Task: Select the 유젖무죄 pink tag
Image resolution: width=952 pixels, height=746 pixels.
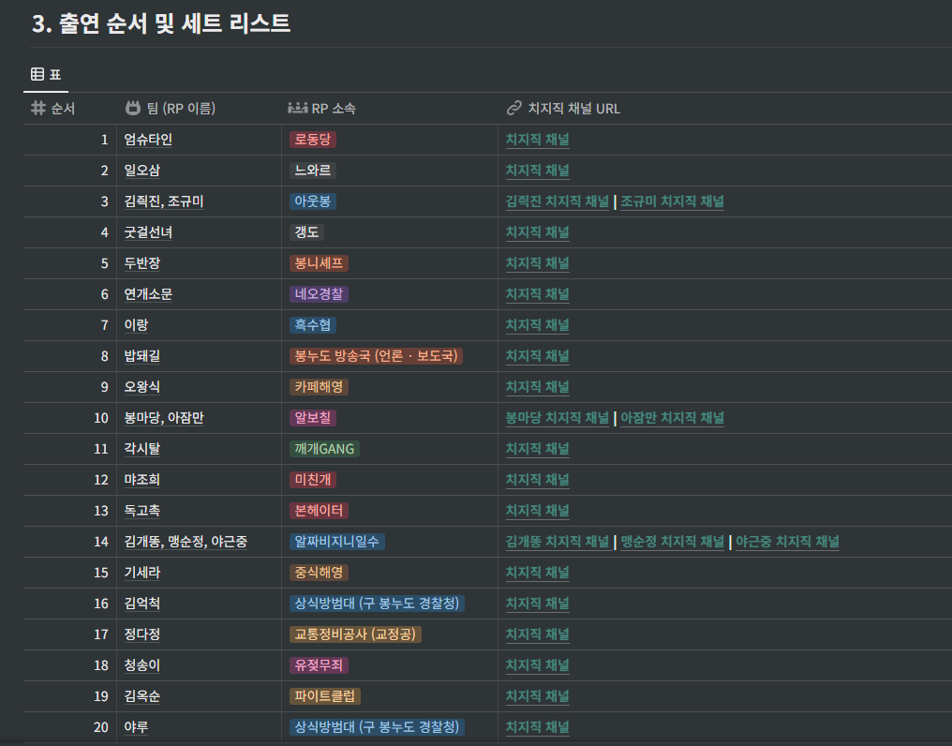Action: click(x=319, y=665)
